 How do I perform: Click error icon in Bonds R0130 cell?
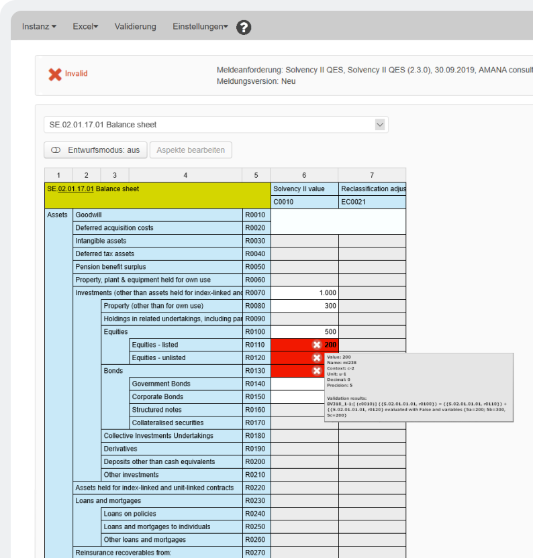(317, 371)
